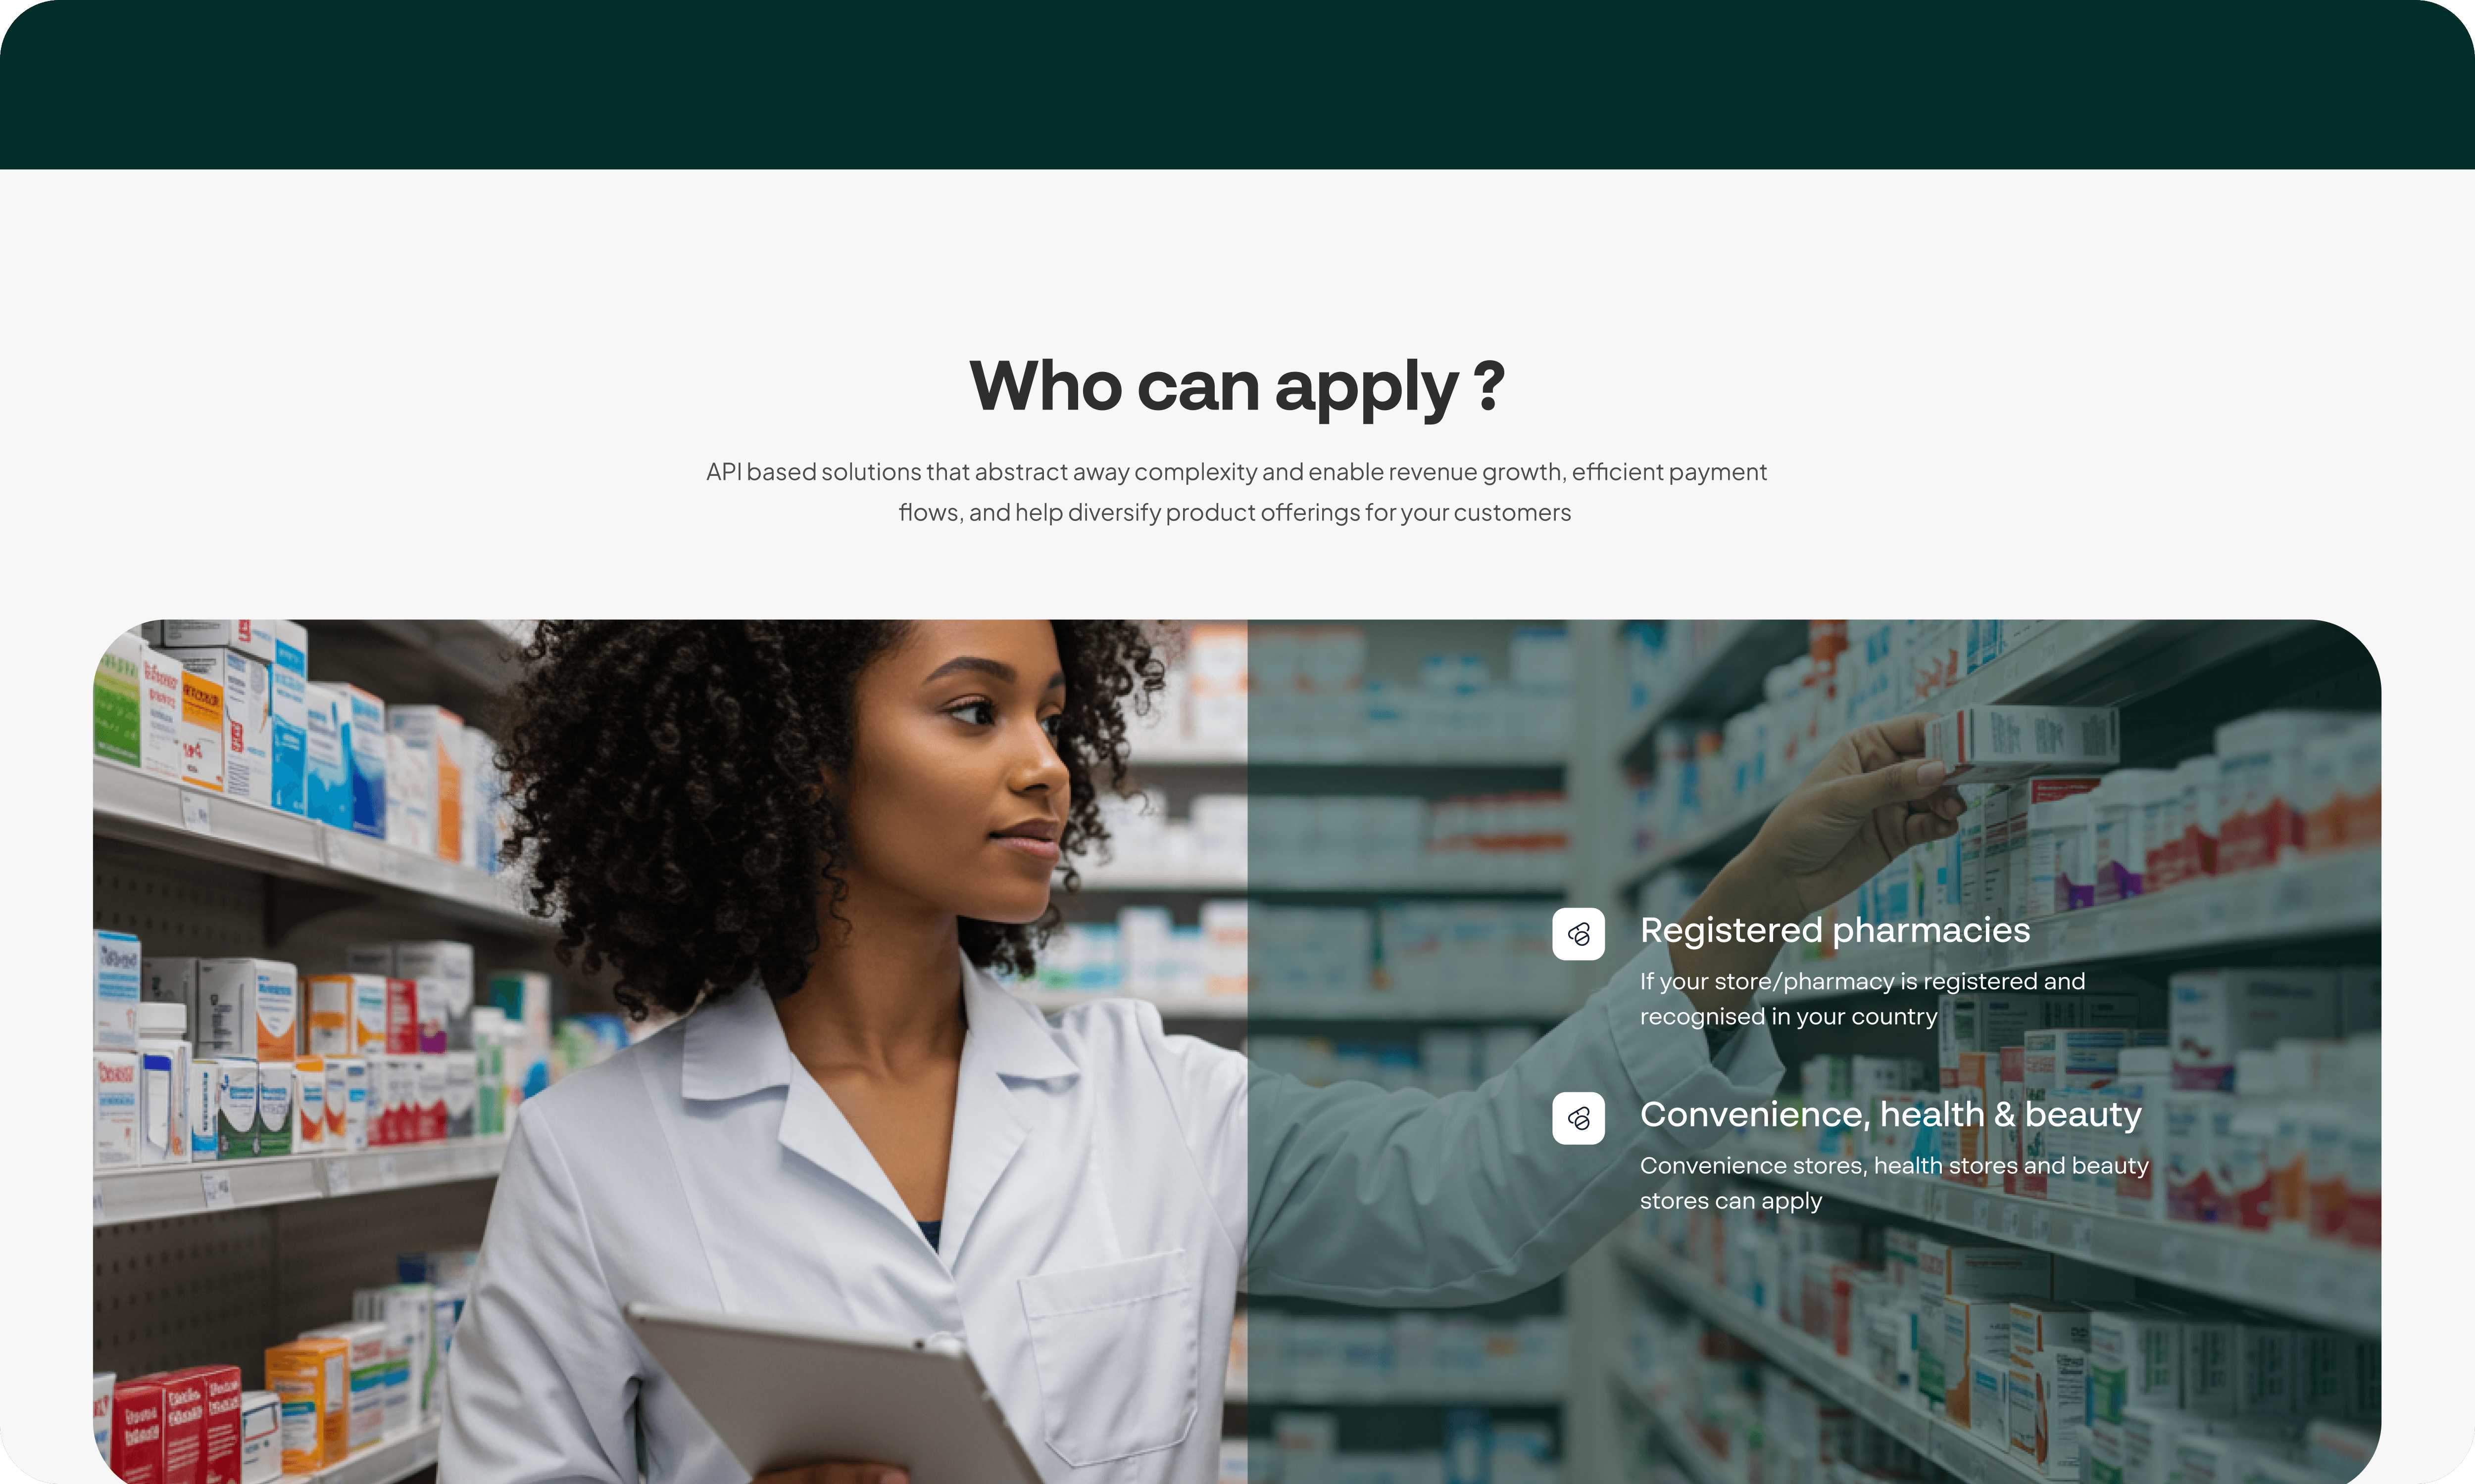2475x1484 pixels.
Task: Select the Convenience, health & beauty title
Action: [1891, 1114]
